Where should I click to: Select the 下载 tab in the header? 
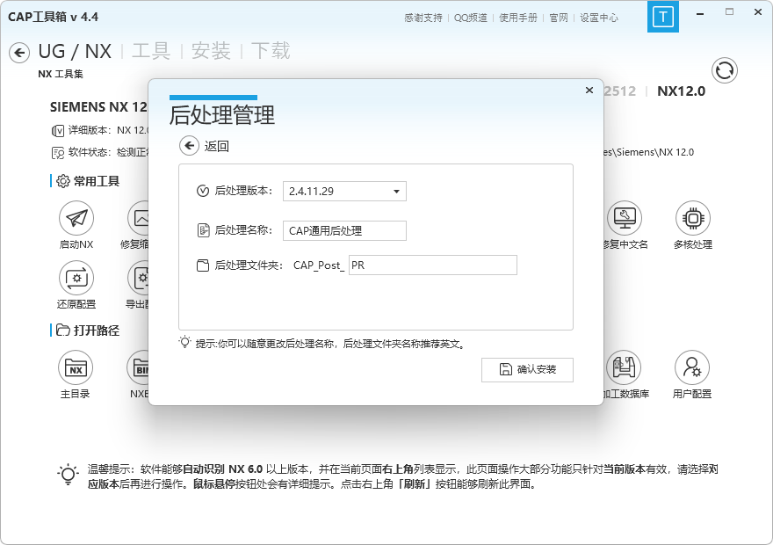coord(271,51)
